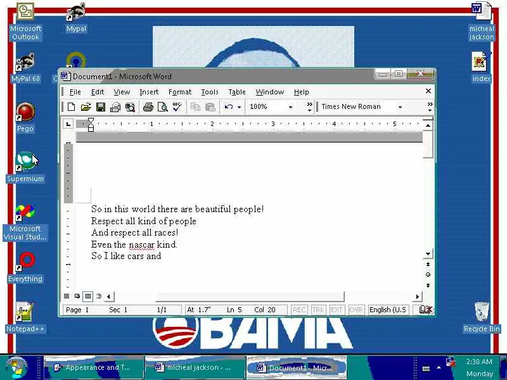
Task: Undo the last action in Word
Action: pos(229,106)
